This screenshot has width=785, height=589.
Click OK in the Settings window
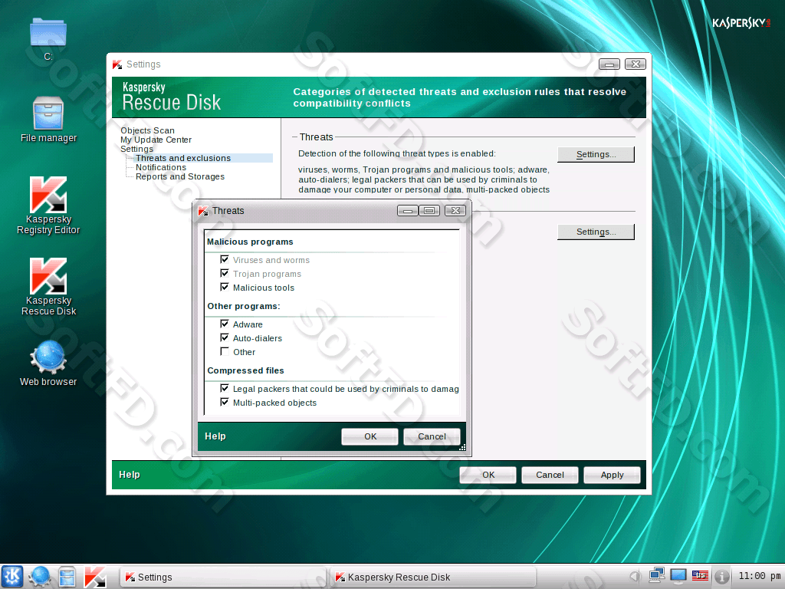[x=488, y=475]
